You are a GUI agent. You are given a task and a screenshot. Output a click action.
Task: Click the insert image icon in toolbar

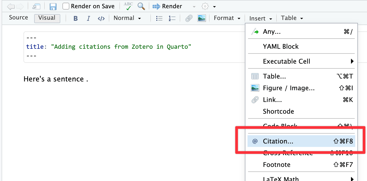(201, 18)
